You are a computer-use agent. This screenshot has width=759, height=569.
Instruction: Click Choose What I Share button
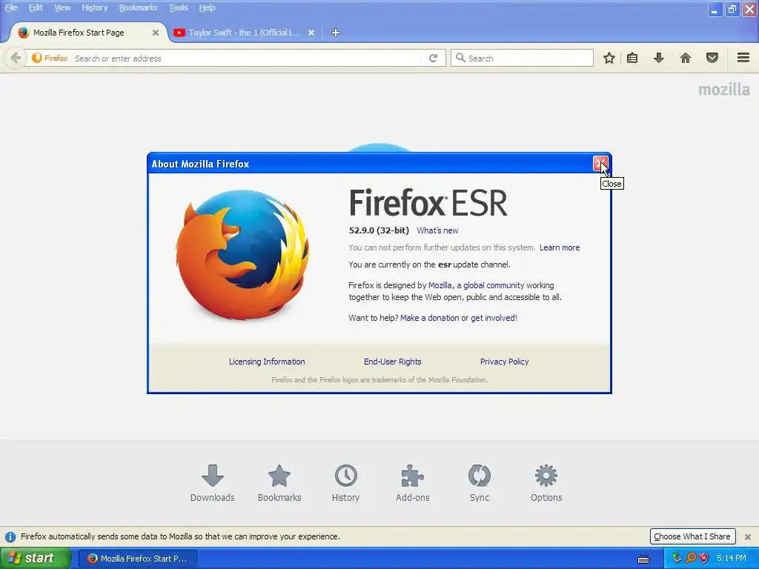click(x=692, y=536)
